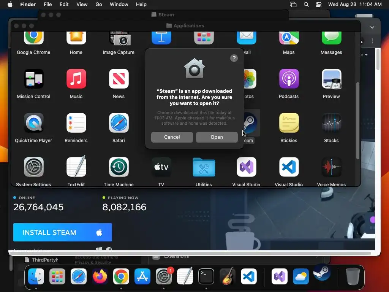Open App Store from the Dock
Viewport: 389px width, 292px height.
tap(142, 276)
